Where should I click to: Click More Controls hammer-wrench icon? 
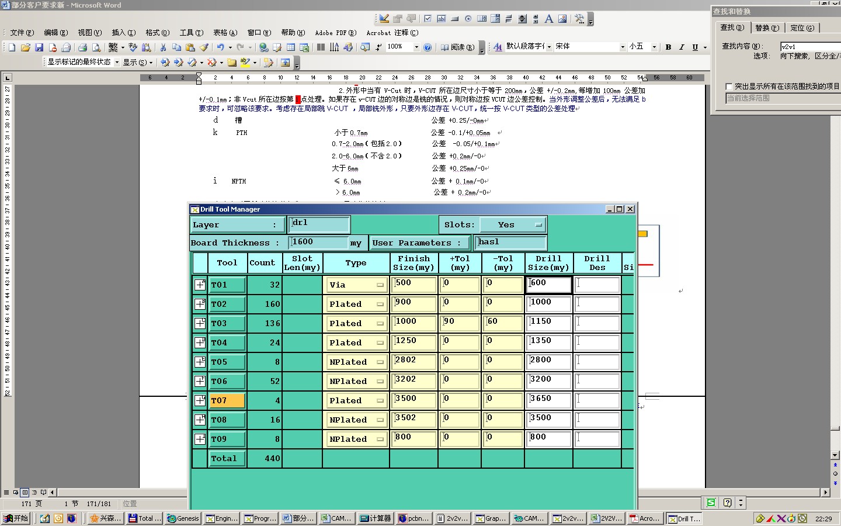(x=579, y=19)
